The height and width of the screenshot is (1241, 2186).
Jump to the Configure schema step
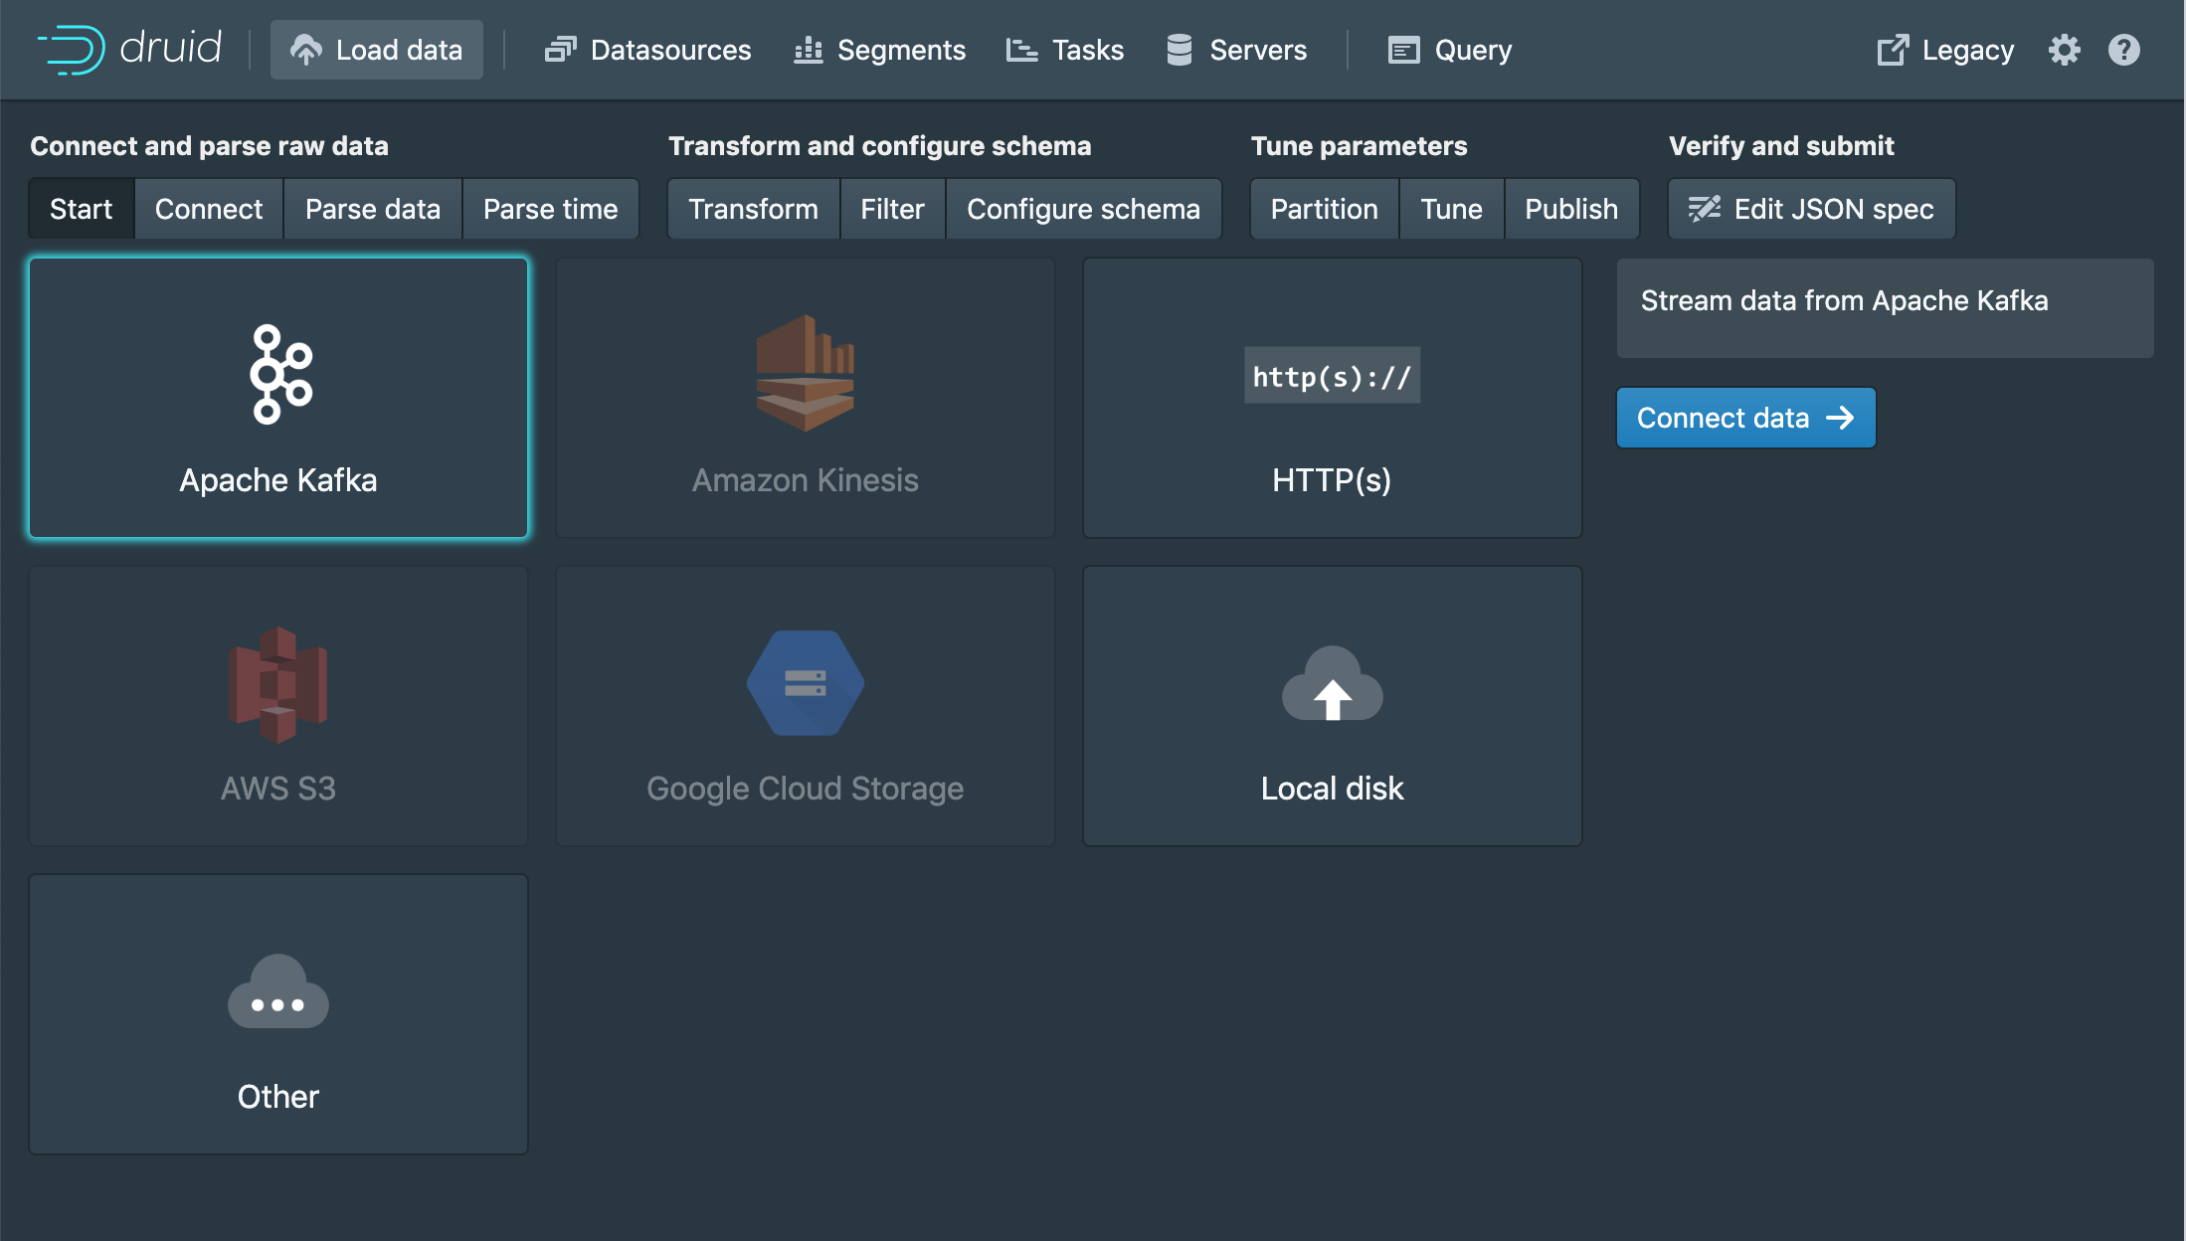coord(1083,209)
